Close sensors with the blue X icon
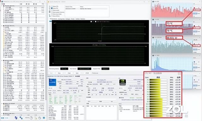Viewport: 202px width, 121px height. click(x=44, y=118)
